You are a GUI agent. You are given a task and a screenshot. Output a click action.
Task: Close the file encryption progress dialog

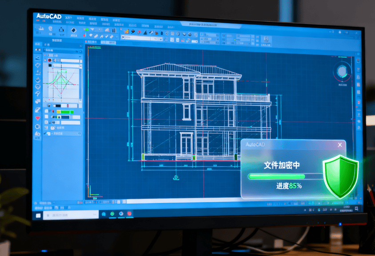(340, 145)
